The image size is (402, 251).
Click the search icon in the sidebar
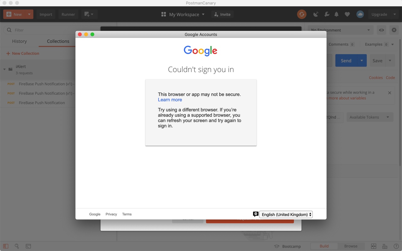click(17, 246)
